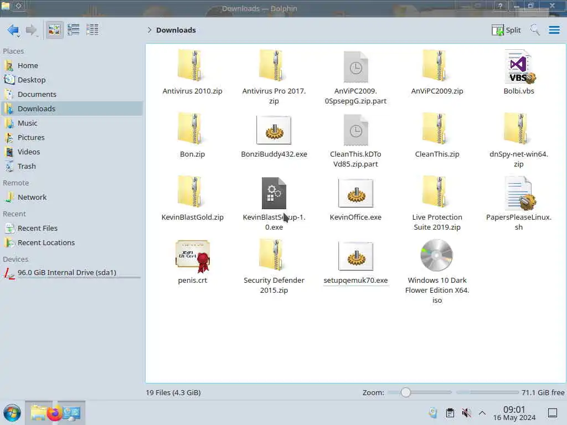Select Bolbi.vbs script file
Image resolution: width=567 pixels, height=425 pixels.
click(519, 72)
